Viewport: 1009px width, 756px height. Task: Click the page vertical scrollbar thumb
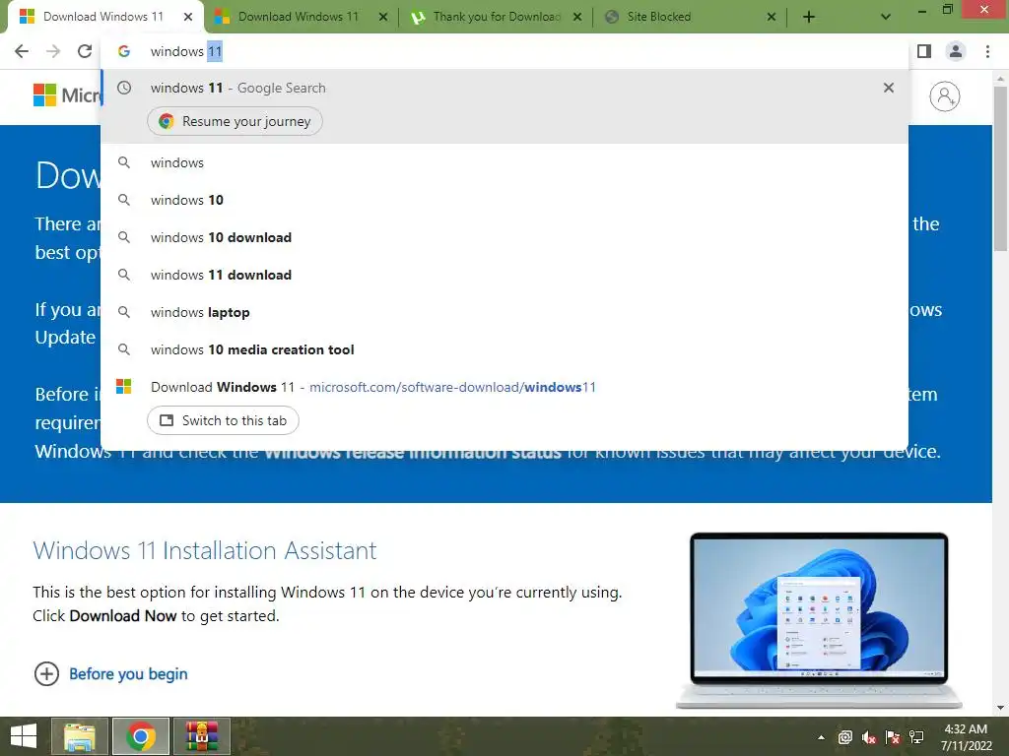1000,168
